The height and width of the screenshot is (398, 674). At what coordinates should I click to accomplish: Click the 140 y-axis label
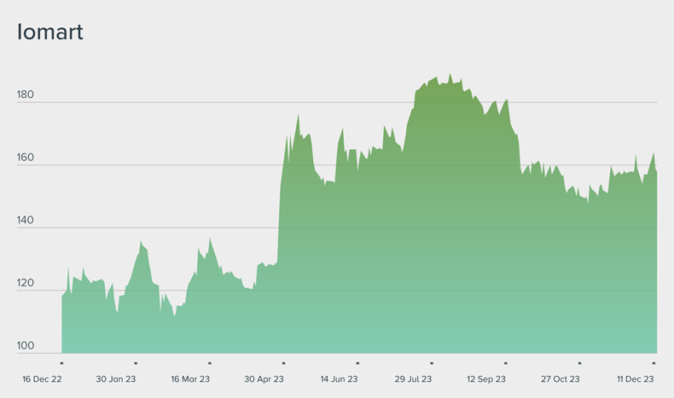coord(26,220)
